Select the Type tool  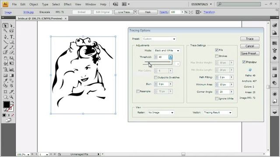pos(11,37)
